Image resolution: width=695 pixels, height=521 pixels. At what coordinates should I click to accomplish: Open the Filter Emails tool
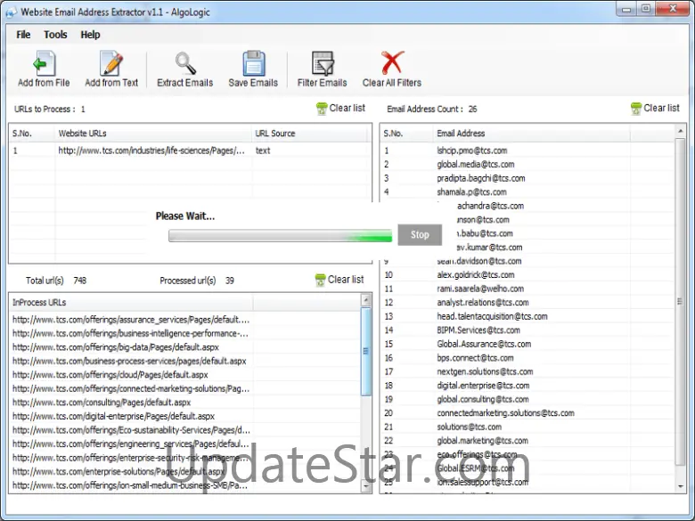click(322, 64)
